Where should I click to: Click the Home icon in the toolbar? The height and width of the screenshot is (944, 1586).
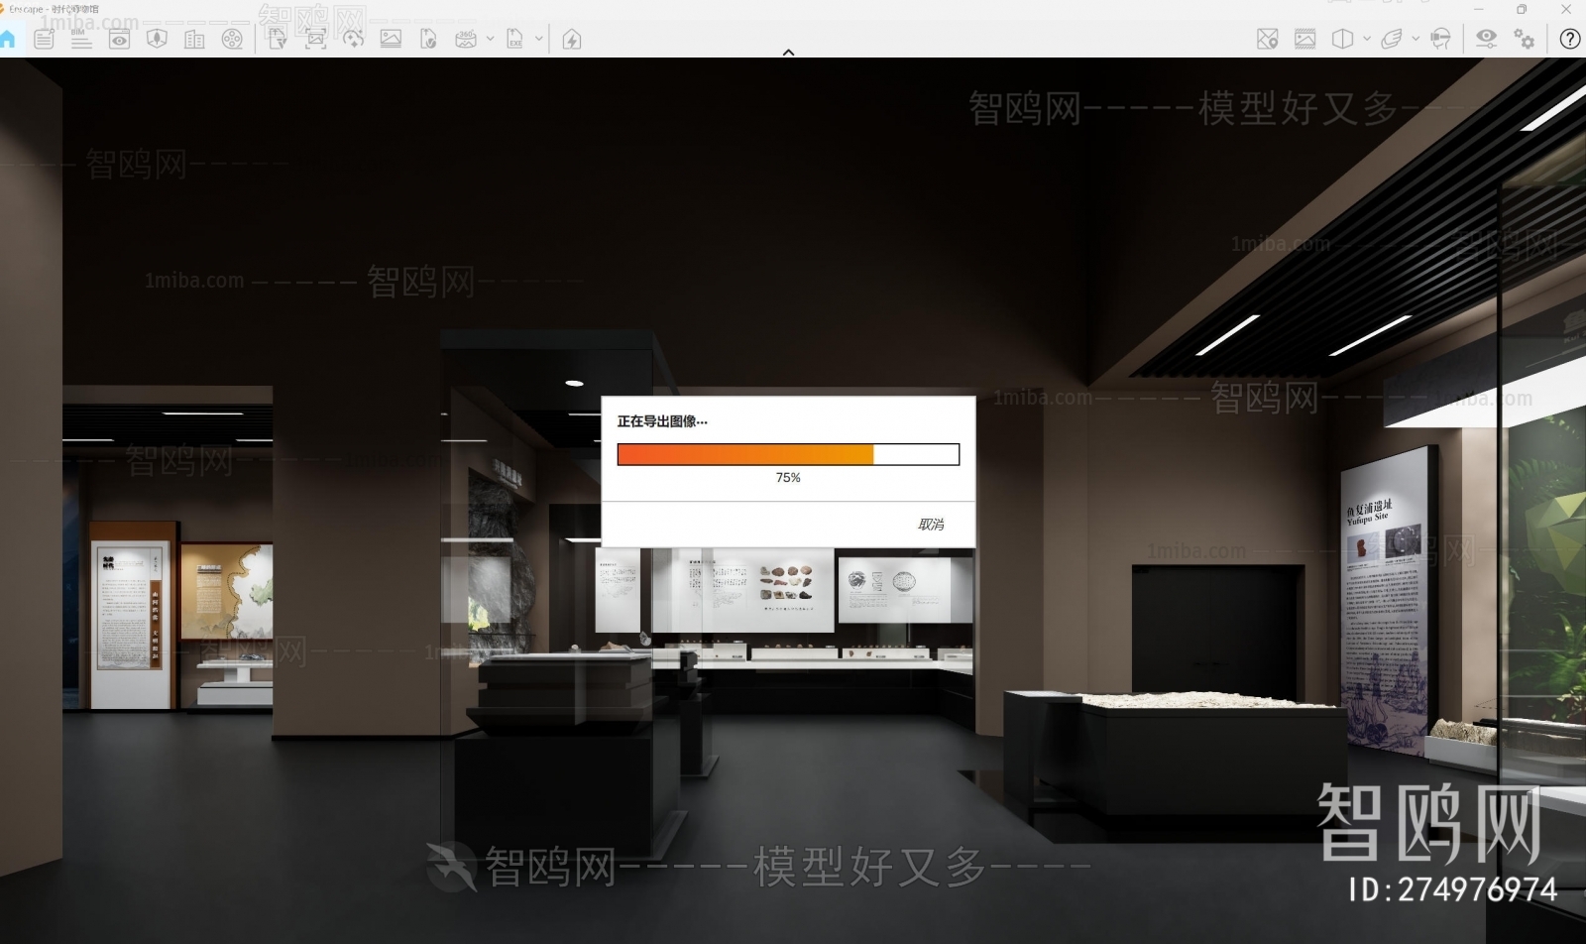pyautogui.click(x=8, y=40)
